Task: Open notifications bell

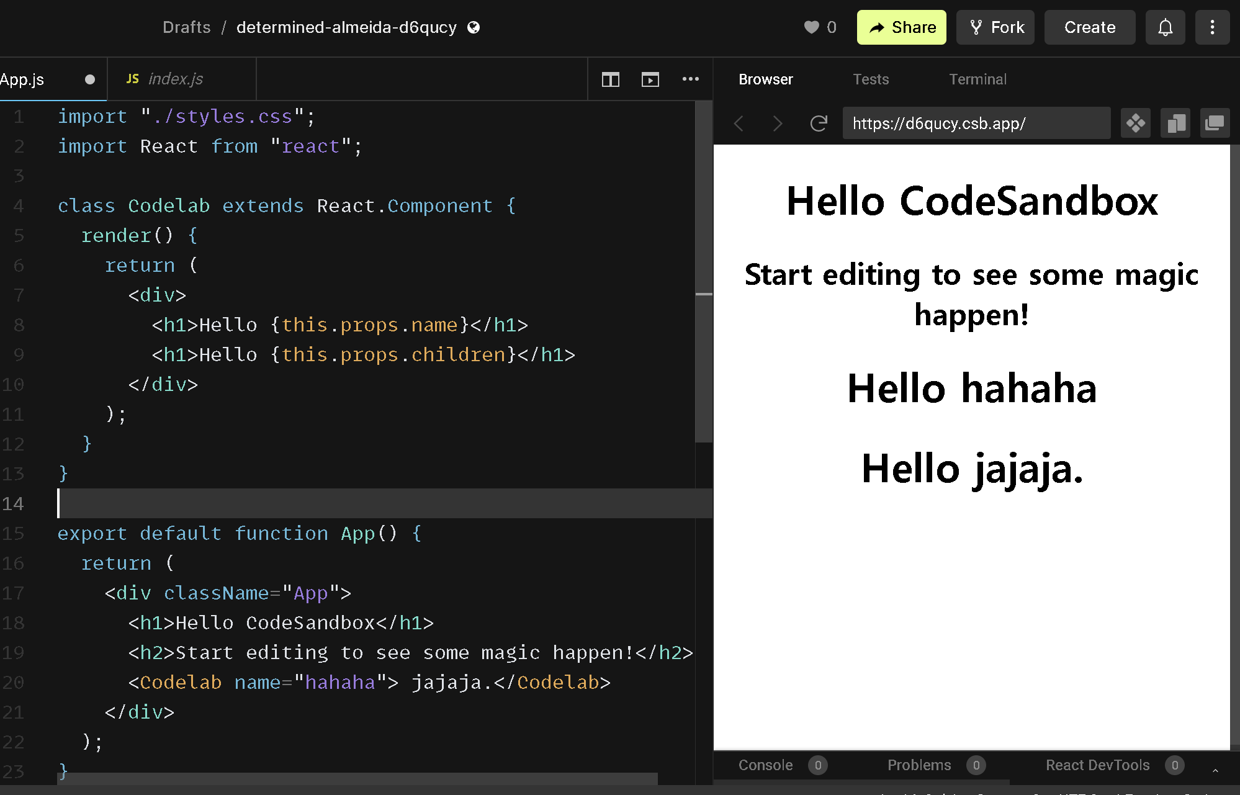Action: pyautogui.click(x=1166, y=27)
